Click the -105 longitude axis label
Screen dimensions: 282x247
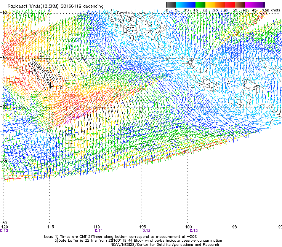coord(141,227)
